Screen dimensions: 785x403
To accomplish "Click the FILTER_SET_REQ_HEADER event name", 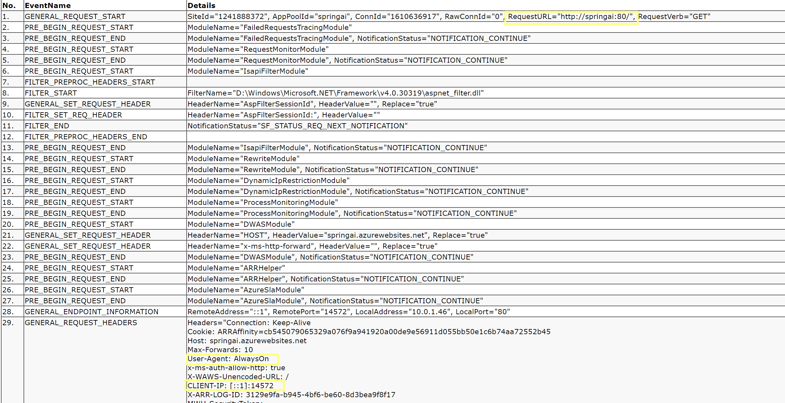I will (73, 115).
